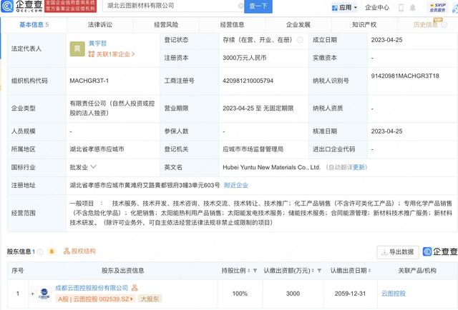458x310 pixels.
Task: Open the Qcc.com logo home link
Action: [22, 6]
